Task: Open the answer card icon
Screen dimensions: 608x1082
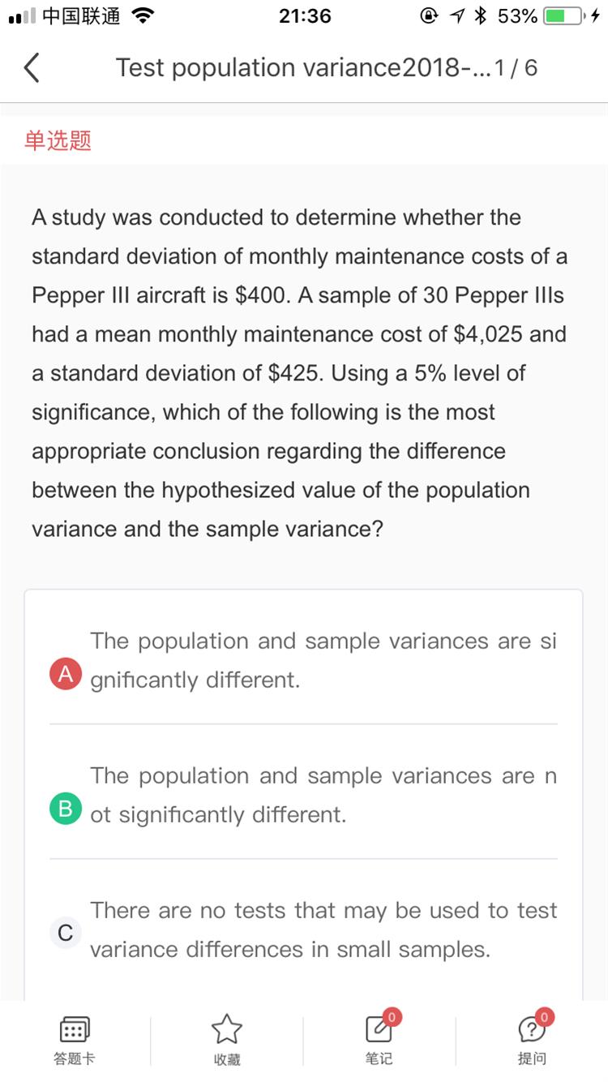Action: point(75,1029)
